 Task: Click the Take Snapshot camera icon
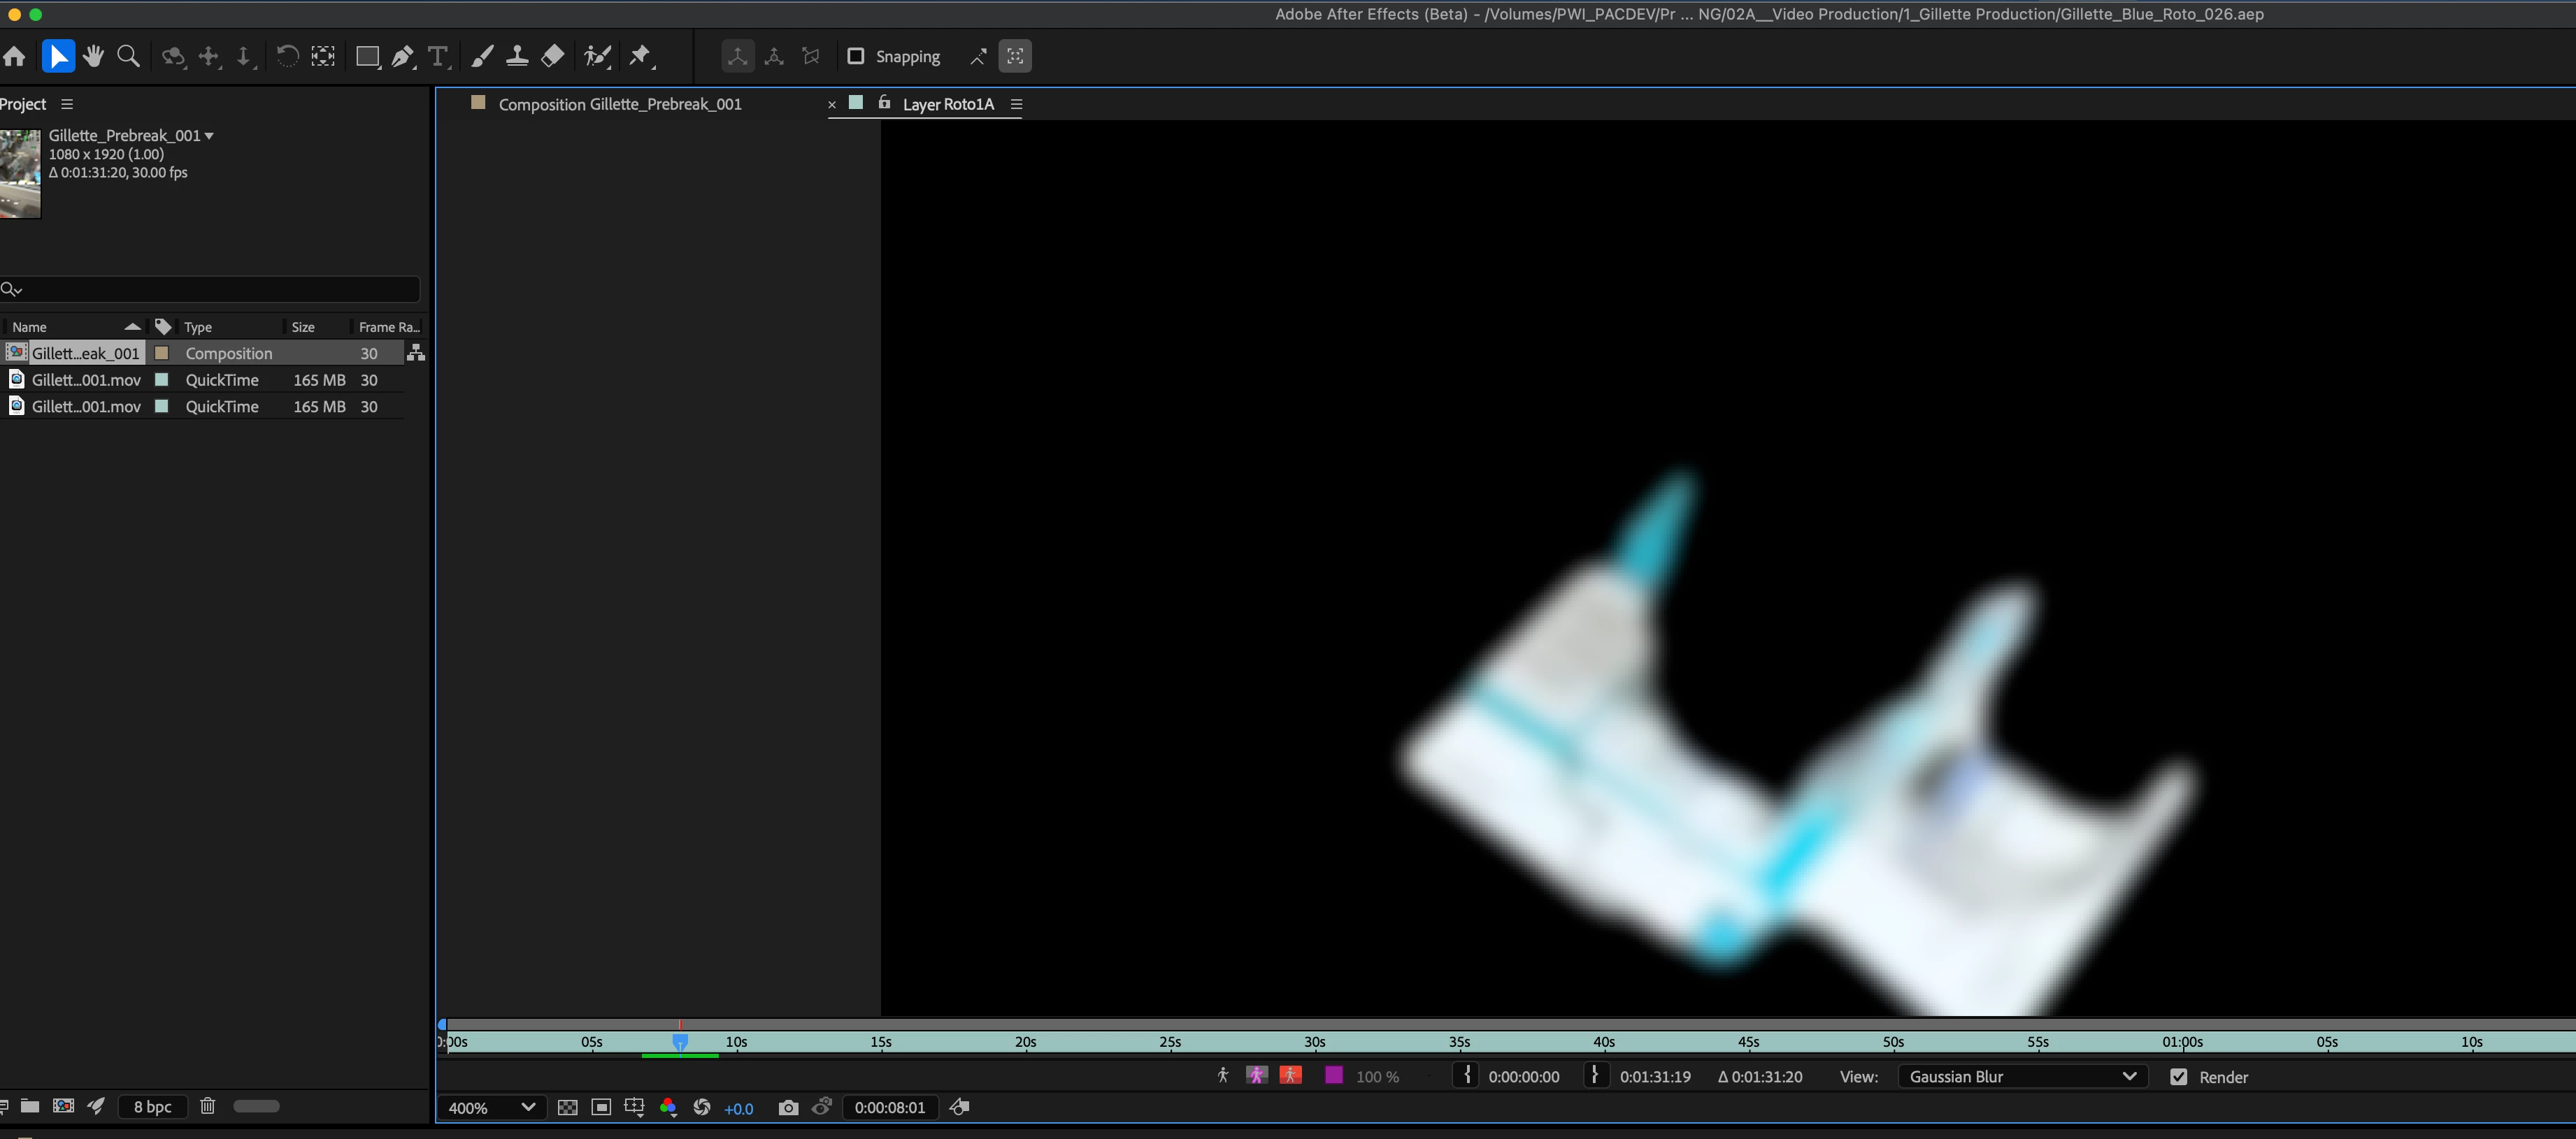[x=788, y=1107]
